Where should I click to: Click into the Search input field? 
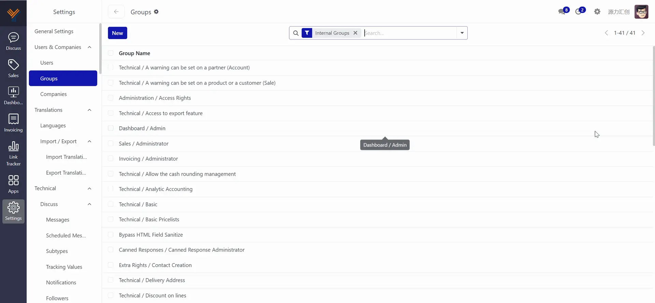[409, 33]
